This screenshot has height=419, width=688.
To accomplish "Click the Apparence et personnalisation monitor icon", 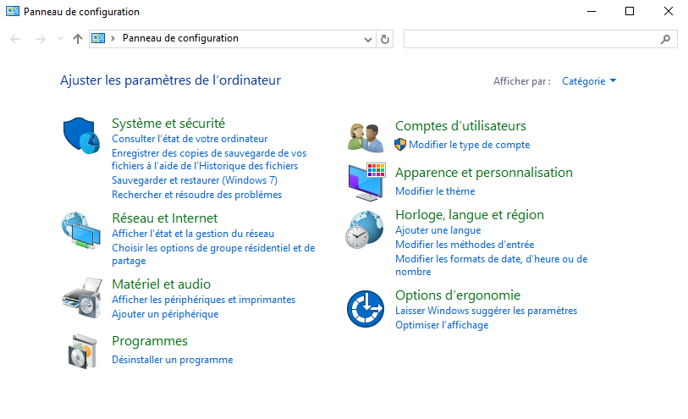I will pyautogui.click(x=366, y=182).
